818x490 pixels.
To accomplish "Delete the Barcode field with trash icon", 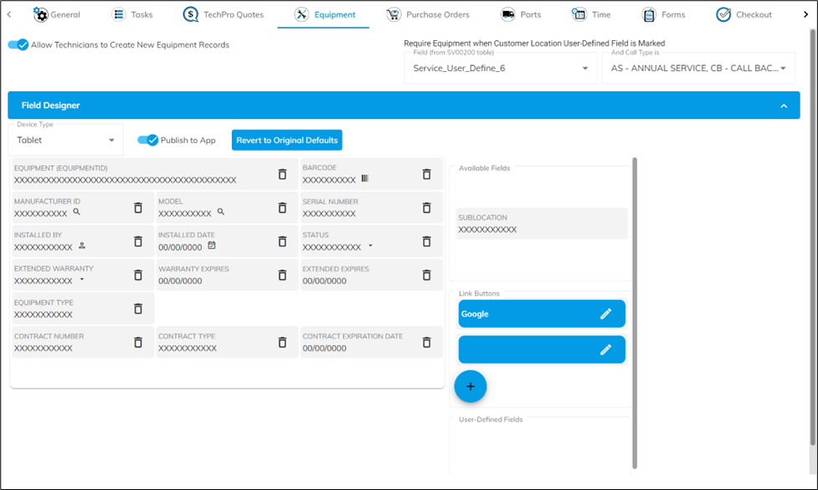I will point(426,174).
